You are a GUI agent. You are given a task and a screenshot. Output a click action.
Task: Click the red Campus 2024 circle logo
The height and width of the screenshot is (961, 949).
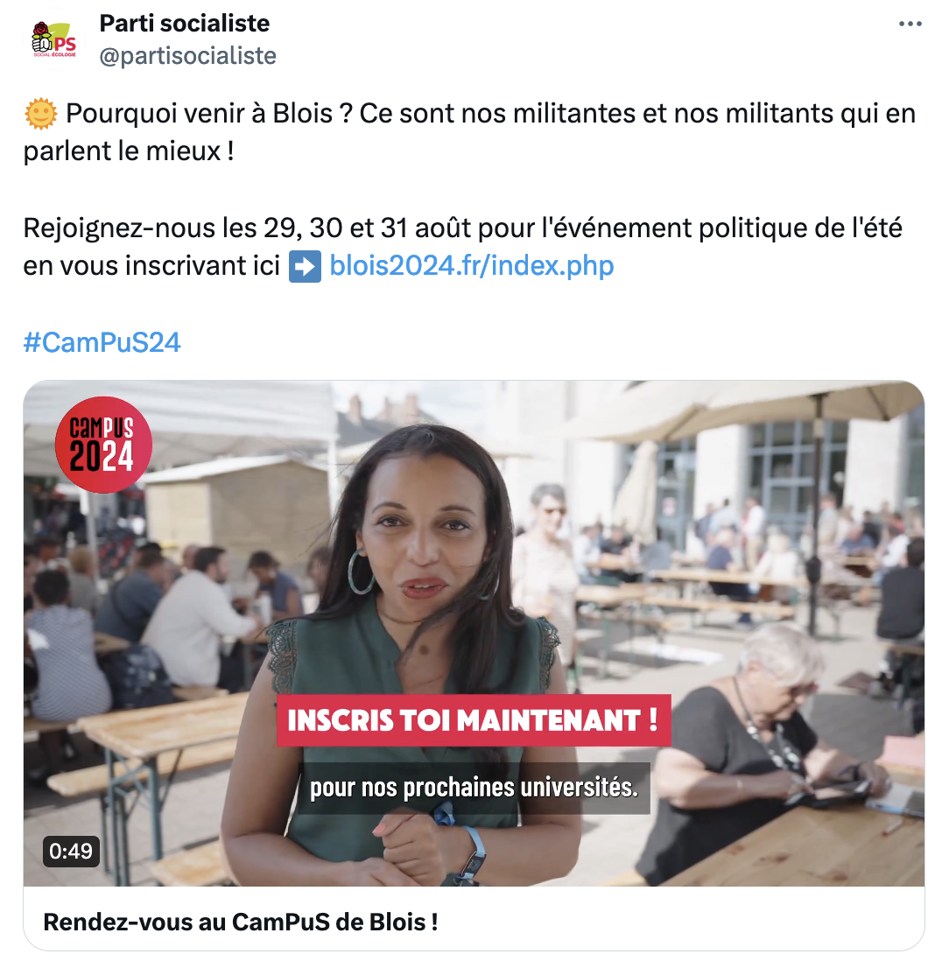tap(103, 445)
